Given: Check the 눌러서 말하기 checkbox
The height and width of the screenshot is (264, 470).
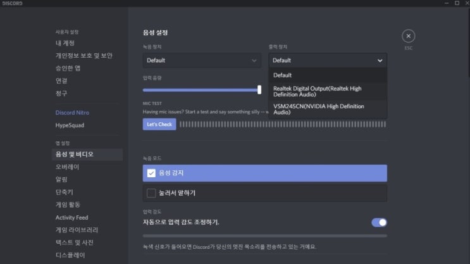Looking at the screenshot, I should tap(151, 193).
